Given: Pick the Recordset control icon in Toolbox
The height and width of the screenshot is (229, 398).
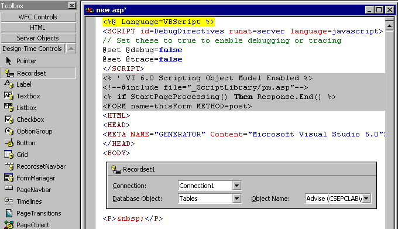Looking at the screenshot, I should pos(9,73).
